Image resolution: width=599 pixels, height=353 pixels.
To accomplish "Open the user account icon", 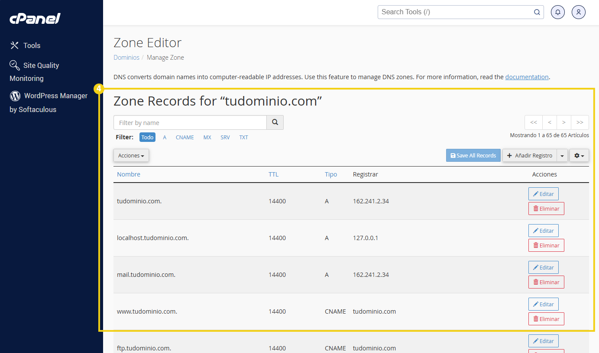I will (578, 12).
